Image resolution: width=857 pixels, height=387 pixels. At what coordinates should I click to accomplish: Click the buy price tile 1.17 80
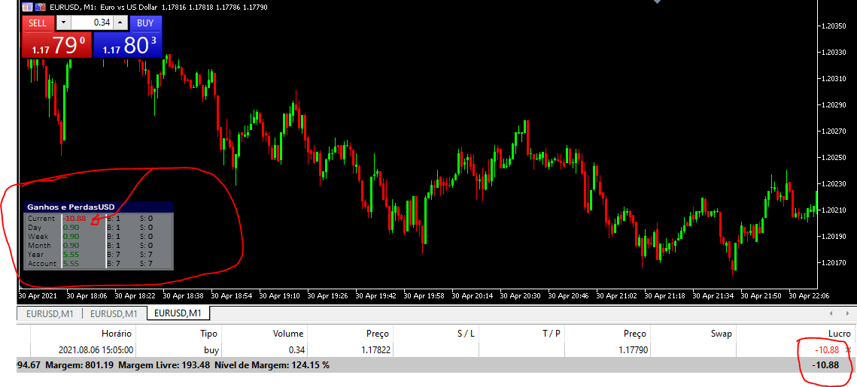[128, 45]
